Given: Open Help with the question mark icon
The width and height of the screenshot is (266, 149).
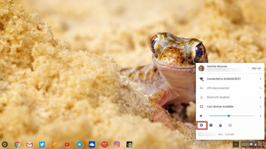Looking at the screenshot, I should click(x=211, y=125).
